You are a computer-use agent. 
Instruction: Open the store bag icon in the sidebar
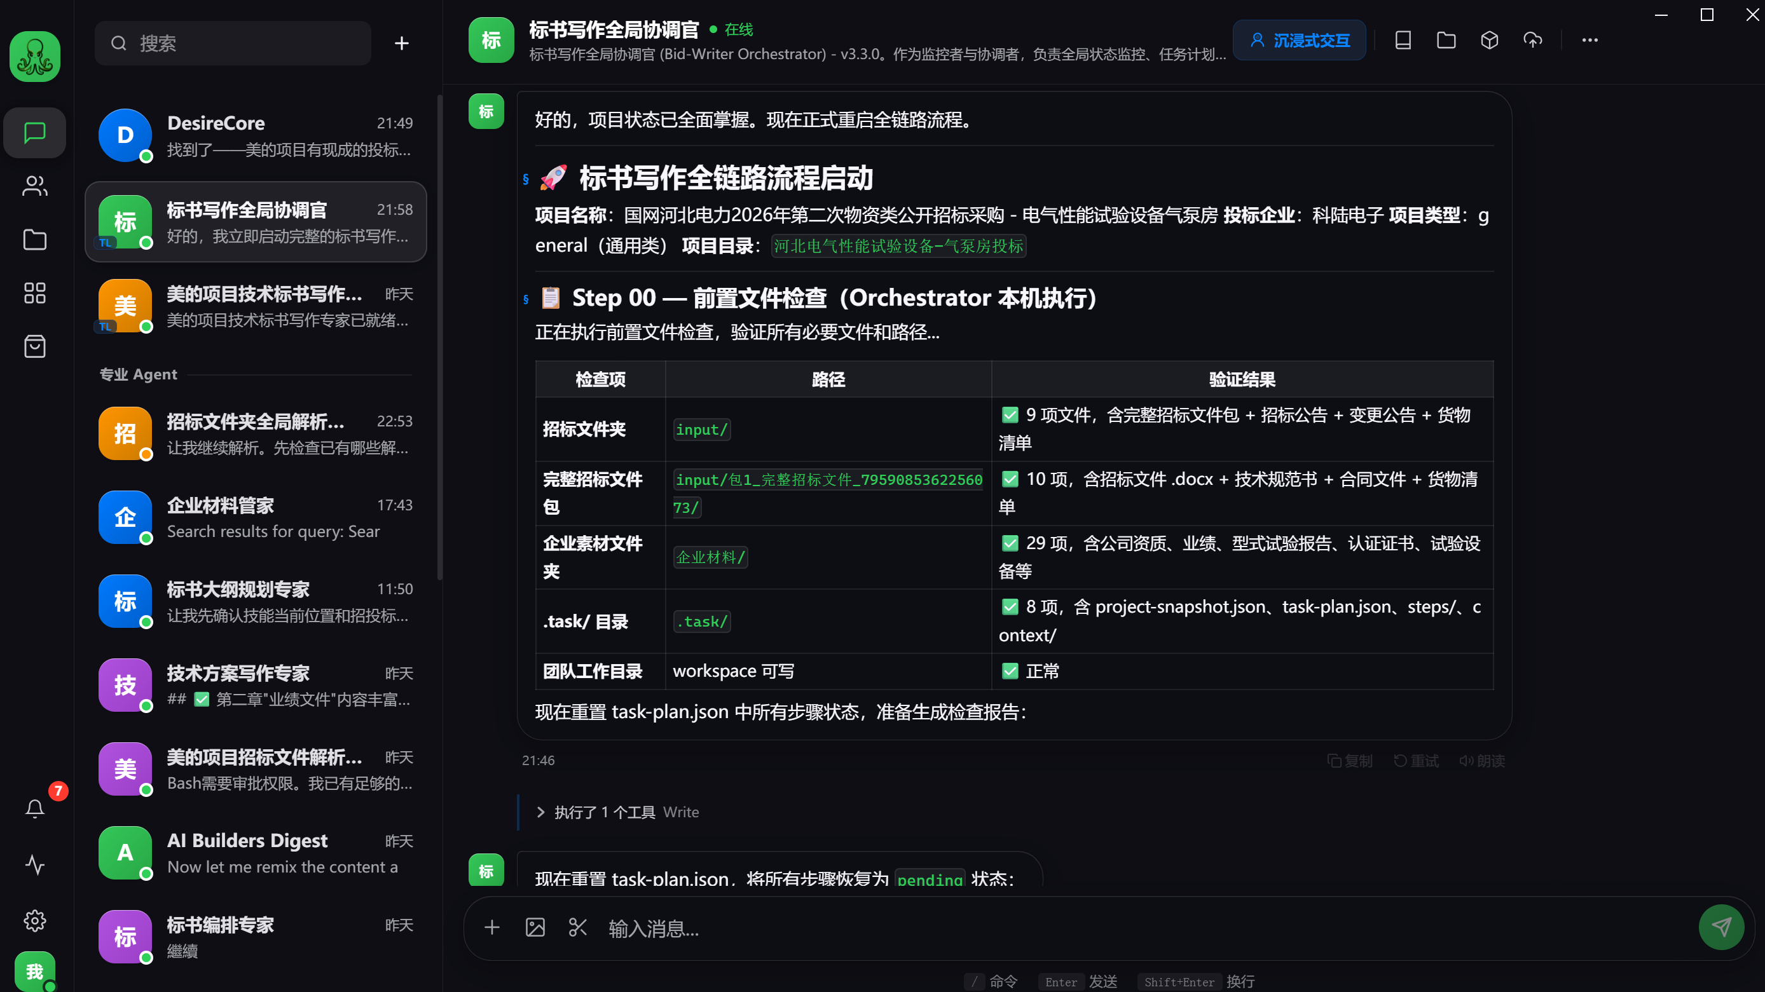pos(34,346)
